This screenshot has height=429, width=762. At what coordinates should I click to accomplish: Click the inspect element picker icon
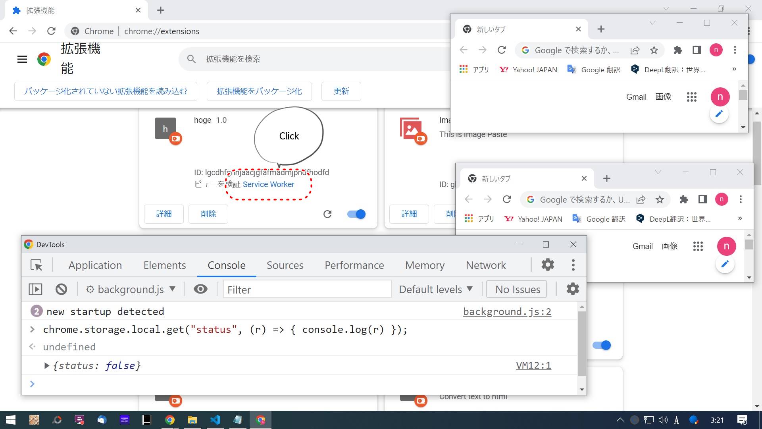(37, 265)
